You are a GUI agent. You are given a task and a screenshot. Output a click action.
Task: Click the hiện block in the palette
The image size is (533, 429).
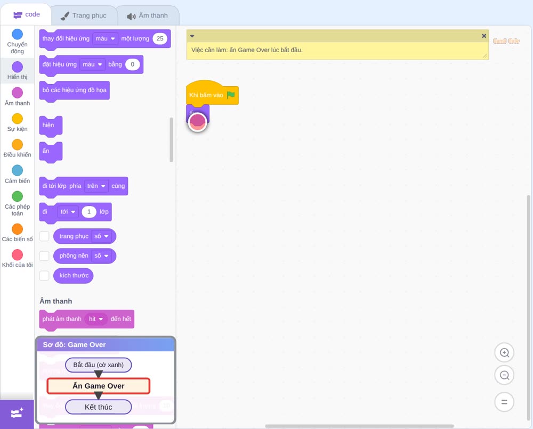coord(51,126)
